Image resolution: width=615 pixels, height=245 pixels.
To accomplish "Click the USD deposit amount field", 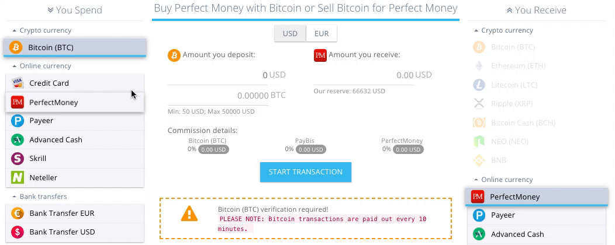I will 217,75.
